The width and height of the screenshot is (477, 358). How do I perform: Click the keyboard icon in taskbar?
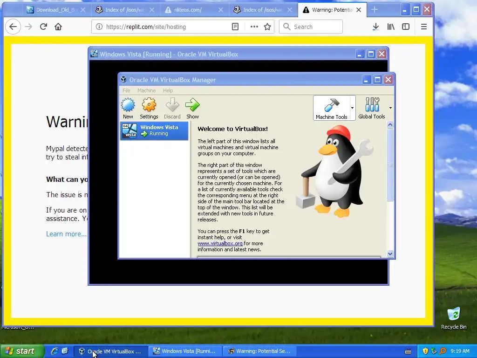[x=408, y=351]
